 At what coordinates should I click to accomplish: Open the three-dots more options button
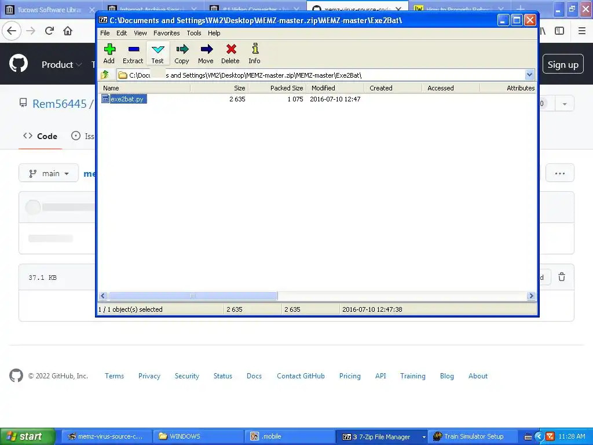[x=560, y=173]
